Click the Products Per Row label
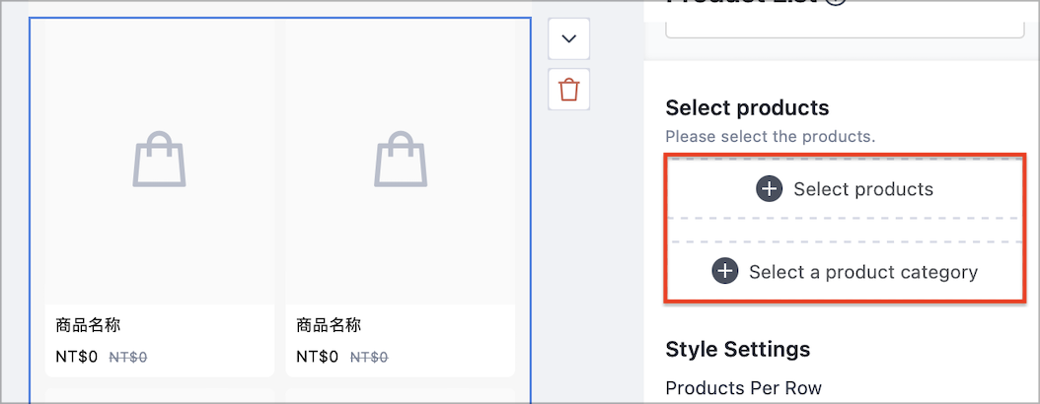 click(x=744, y=387)
